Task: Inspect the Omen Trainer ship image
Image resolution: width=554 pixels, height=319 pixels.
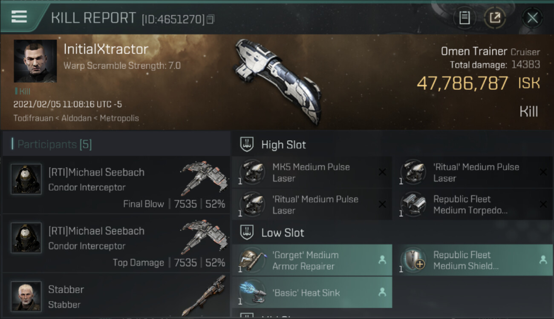Action: pyautogui.click(x=278, y=81)
